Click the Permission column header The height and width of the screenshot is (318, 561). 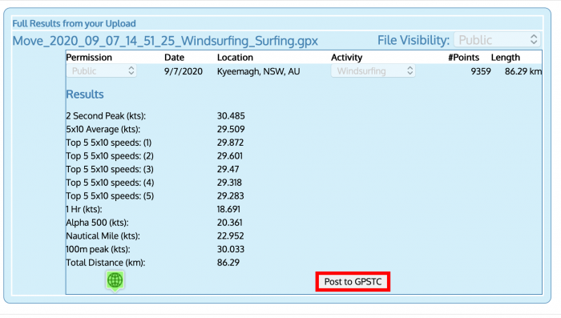click(89, 58)
